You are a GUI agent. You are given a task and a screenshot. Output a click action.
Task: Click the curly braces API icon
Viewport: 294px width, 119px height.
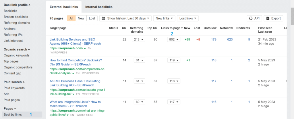pyautogui.click(x=251, y=18)
